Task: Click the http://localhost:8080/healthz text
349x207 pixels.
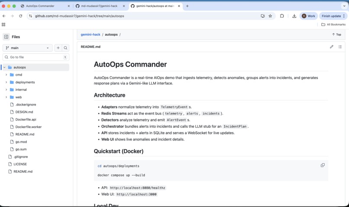Action: click(138, 188)
